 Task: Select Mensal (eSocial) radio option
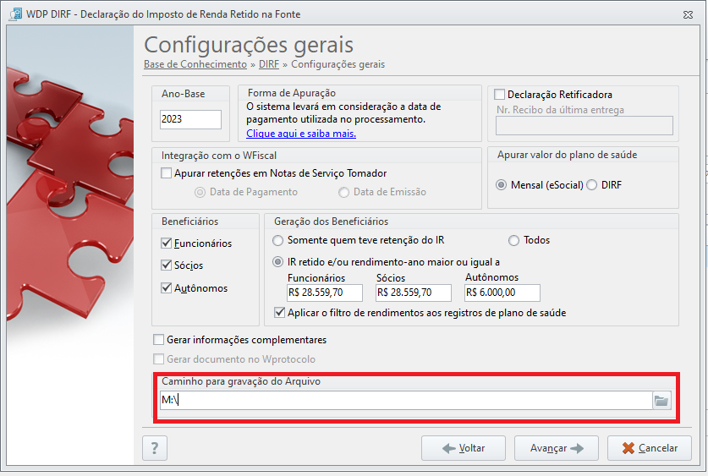click(x=502, y=185)
